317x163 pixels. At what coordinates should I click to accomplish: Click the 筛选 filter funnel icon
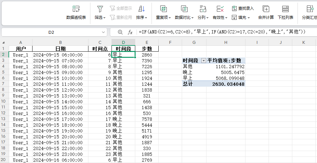(x=100, y=9)
